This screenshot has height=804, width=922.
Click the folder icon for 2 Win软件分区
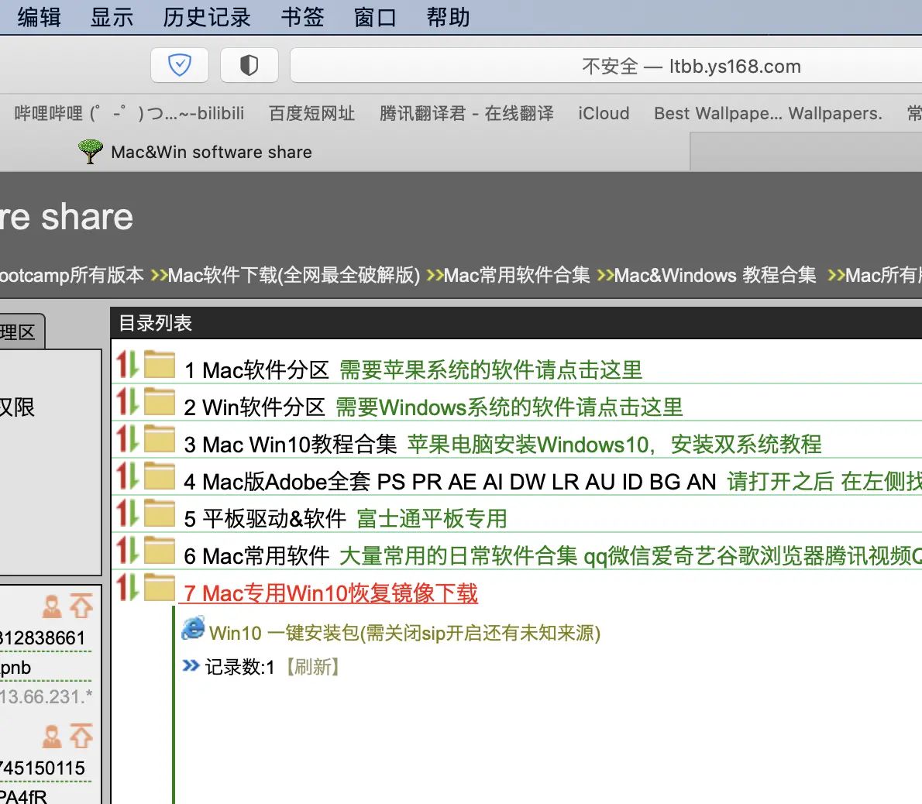coord(160,400)
